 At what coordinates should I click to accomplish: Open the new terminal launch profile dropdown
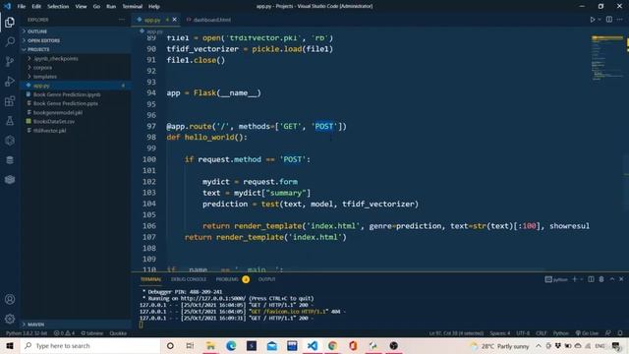click(581, 279)
